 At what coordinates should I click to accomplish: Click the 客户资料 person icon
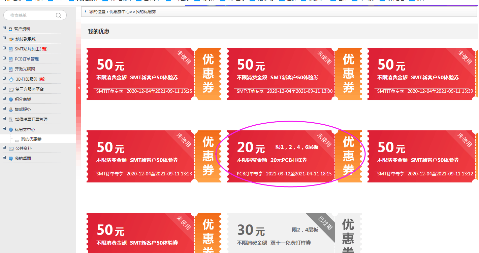pos(11,29)
